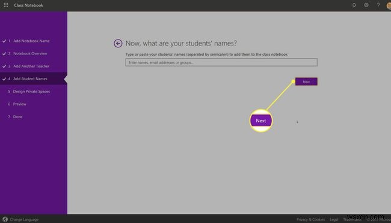391x223 pixels.
Task: Select step 4 Add Student Names
Action: click(34, 79)
